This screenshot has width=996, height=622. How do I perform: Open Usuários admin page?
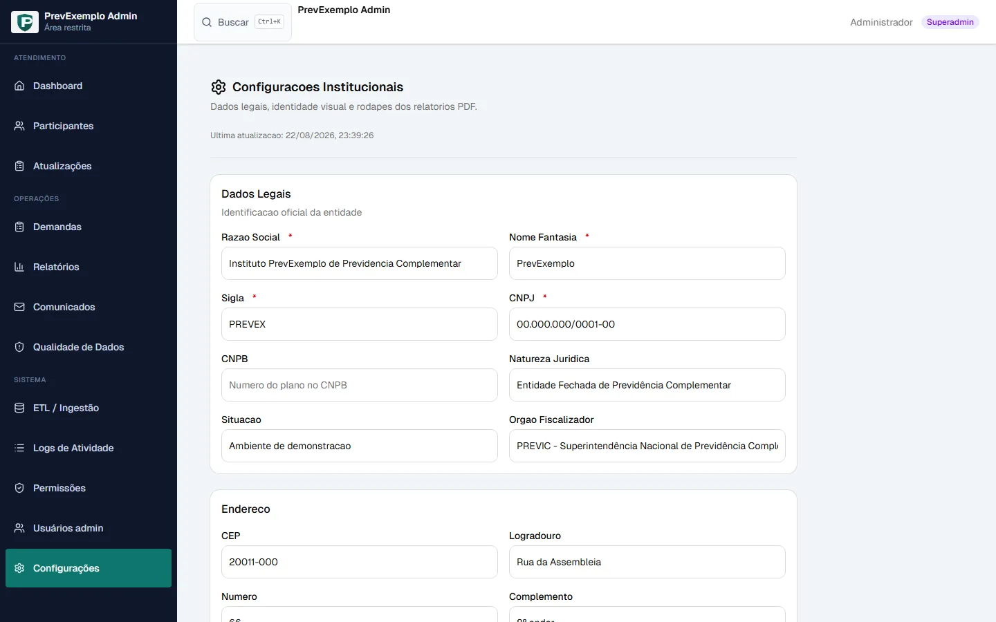coord(89,528)
